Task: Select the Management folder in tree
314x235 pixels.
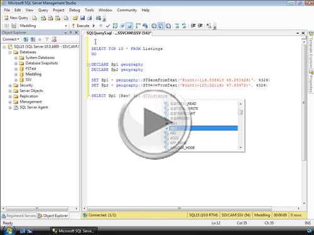Action: (x=31, y=102)
